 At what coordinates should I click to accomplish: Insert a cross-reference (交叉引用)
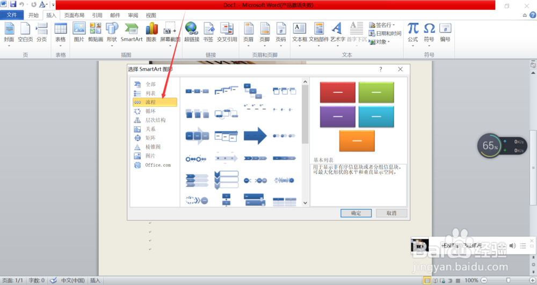(227, 33)
